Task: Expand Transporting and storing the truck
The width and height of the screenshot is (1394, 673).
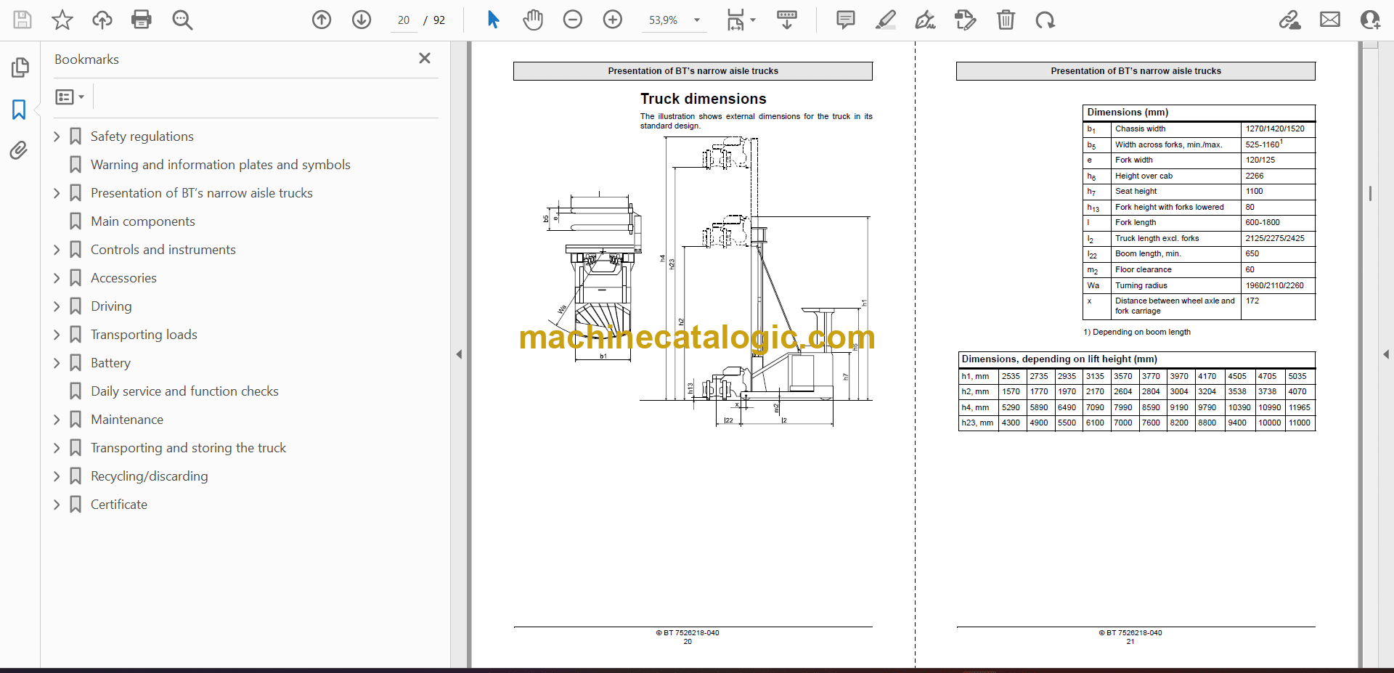Action: tap(57, 448)
